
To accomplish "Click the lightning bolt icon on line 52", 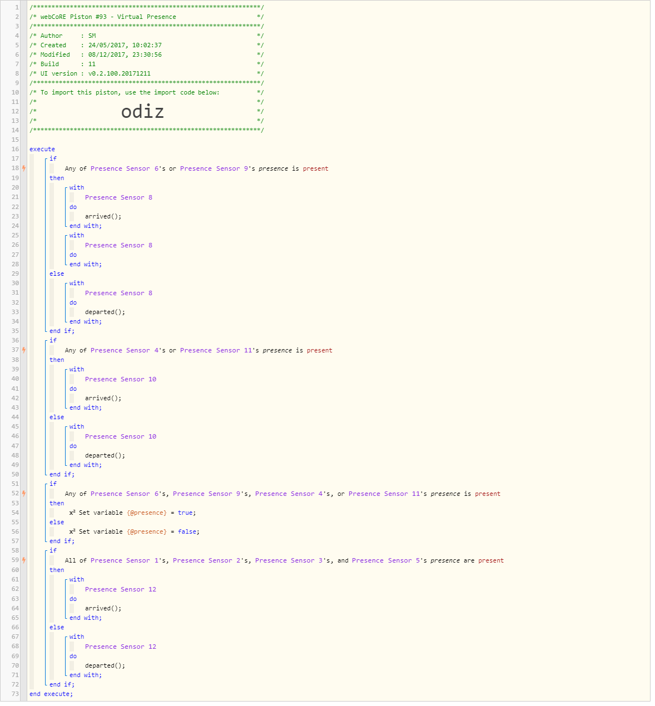I will point(24,493).
